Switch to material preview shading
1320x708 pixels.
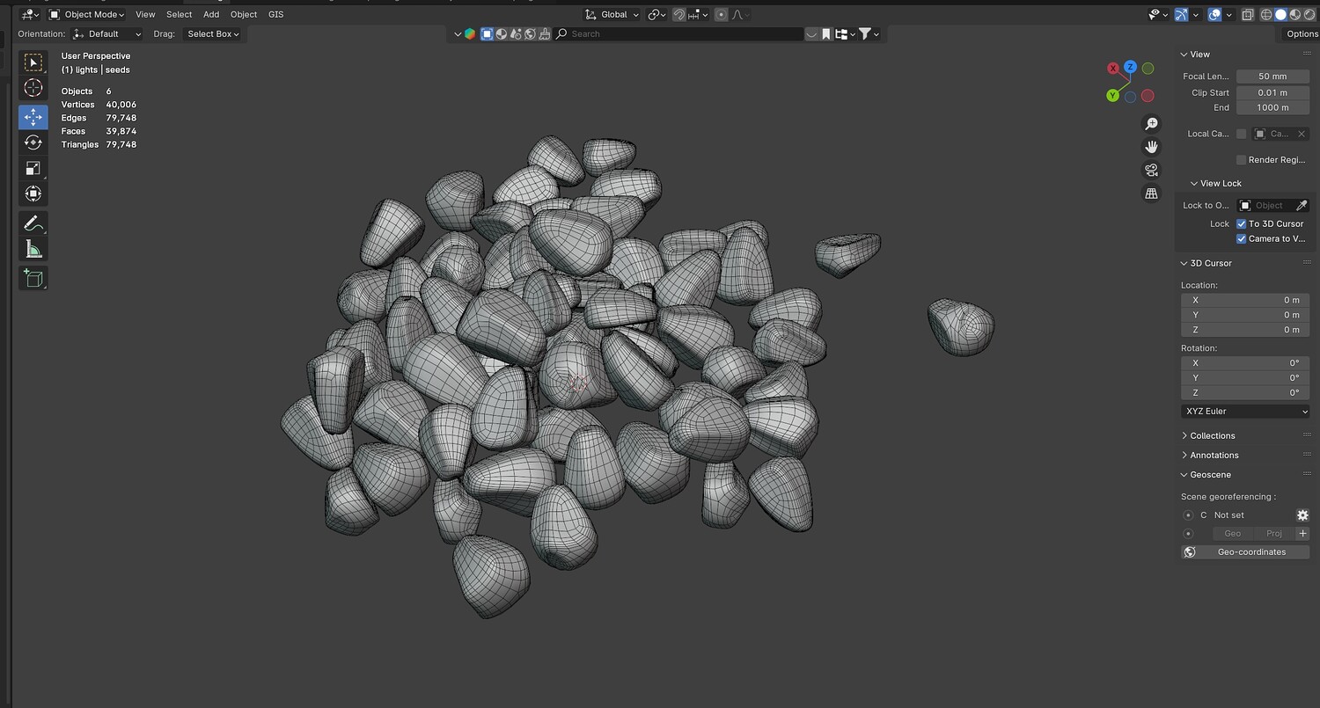[1294, 14]
